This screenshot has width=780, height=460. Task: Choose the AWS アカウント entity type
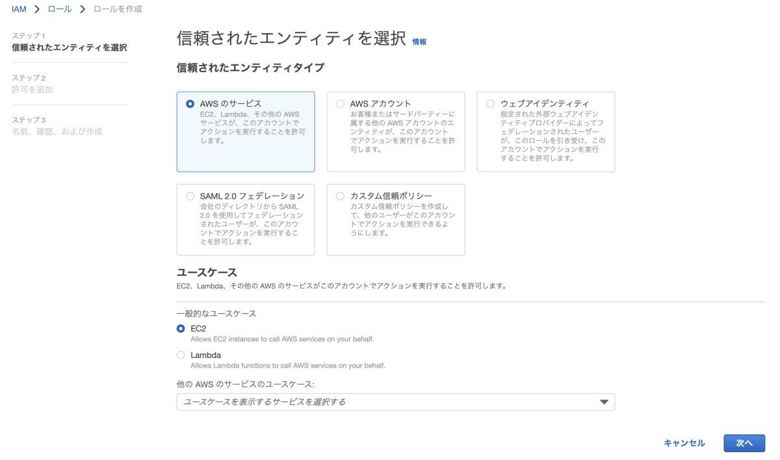pyautogui.click(x=340, y=103)
